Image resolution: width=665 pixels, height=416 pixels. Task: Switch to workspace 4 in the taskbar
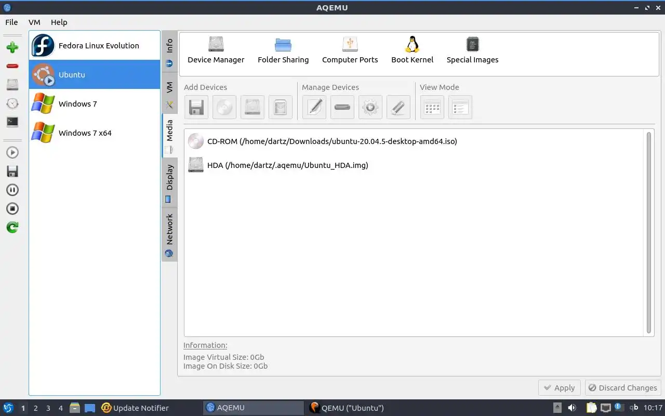coord(60,408)
